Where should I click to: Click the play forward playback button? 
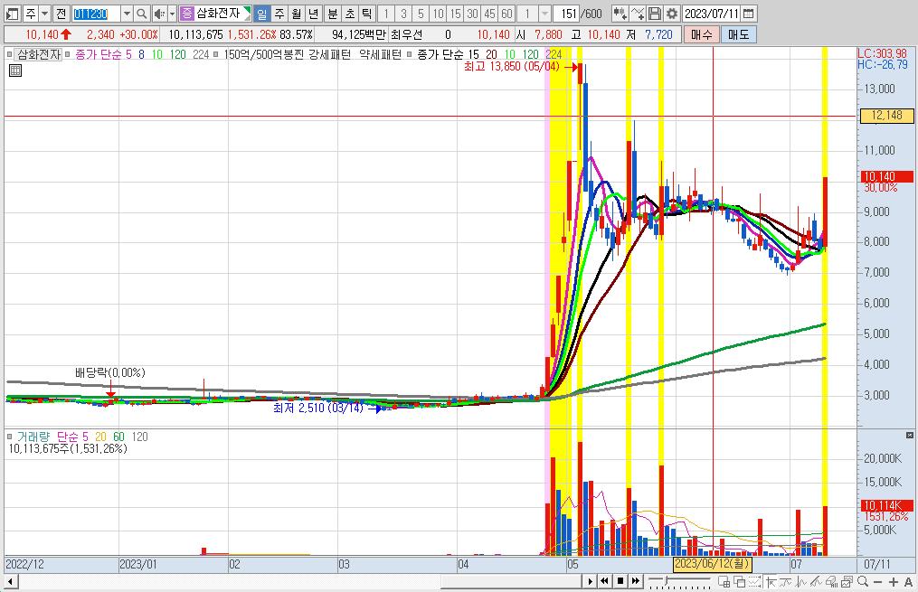click(x=590, y=581)
